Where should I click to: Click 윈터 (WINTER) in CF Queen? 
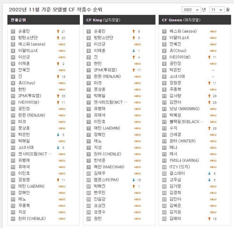[183, 141]
